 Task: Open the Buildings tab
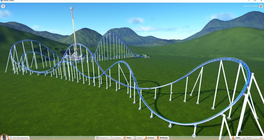tap(162, 138)
